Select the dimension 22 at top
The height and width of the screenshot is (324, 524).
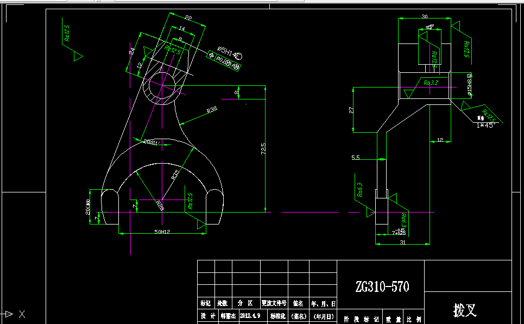188,18
